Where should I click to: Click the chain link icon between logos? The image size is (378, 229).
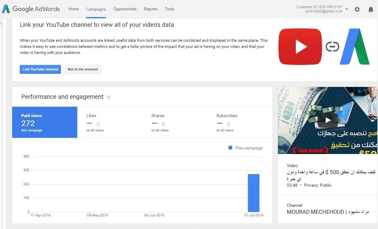[x=332, y=47]
